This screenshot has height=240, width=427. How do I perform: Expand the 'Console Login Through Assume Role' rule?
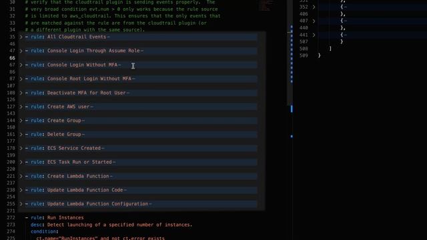21,51
